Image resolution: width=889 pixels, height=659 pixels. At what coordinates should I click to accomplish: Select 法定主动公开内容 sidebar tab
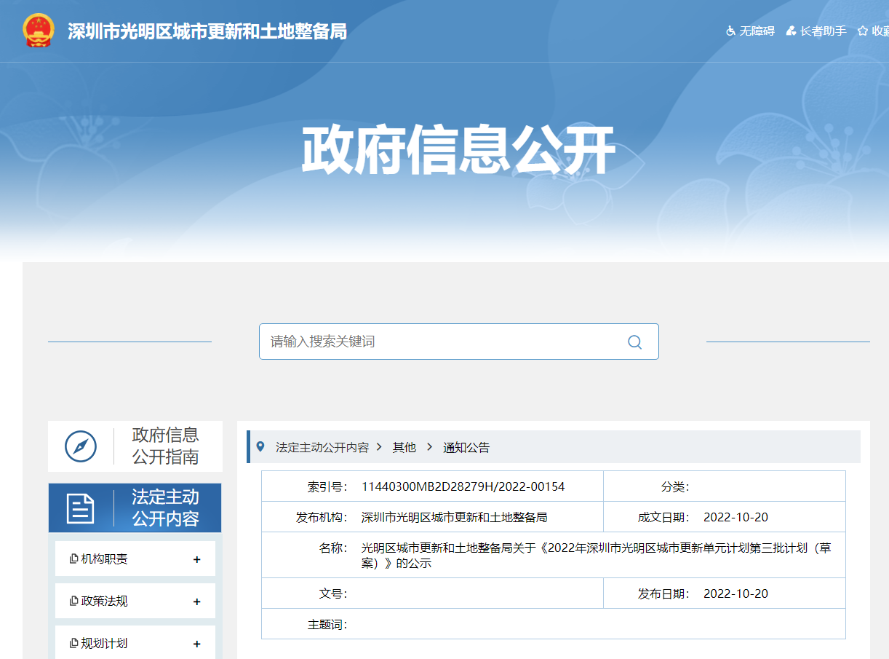pos(165,508)
